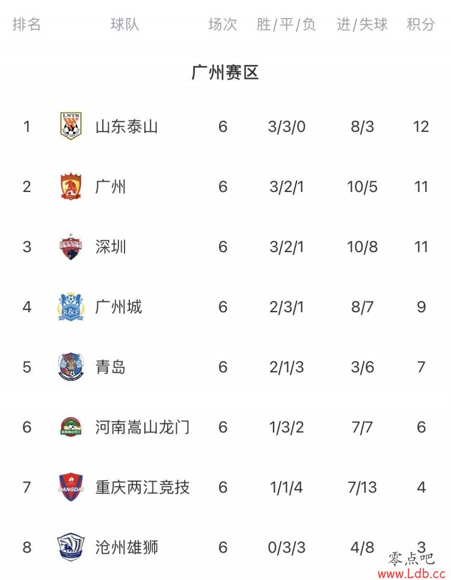Click the 积分 column header
Image resolution: width=451 pixels, height=580 pixels.
coord(421,25)
